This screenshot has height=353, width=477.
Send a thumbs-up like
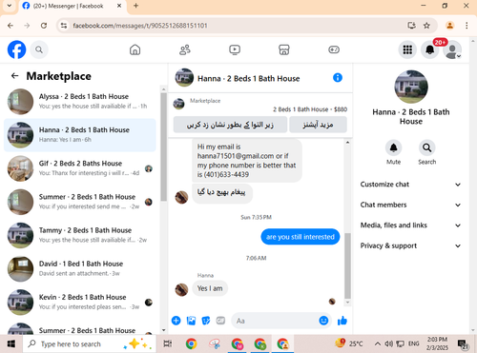point(342,321)
